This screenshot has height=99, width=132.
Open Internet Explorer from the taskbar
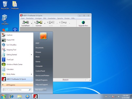(12, 96)
